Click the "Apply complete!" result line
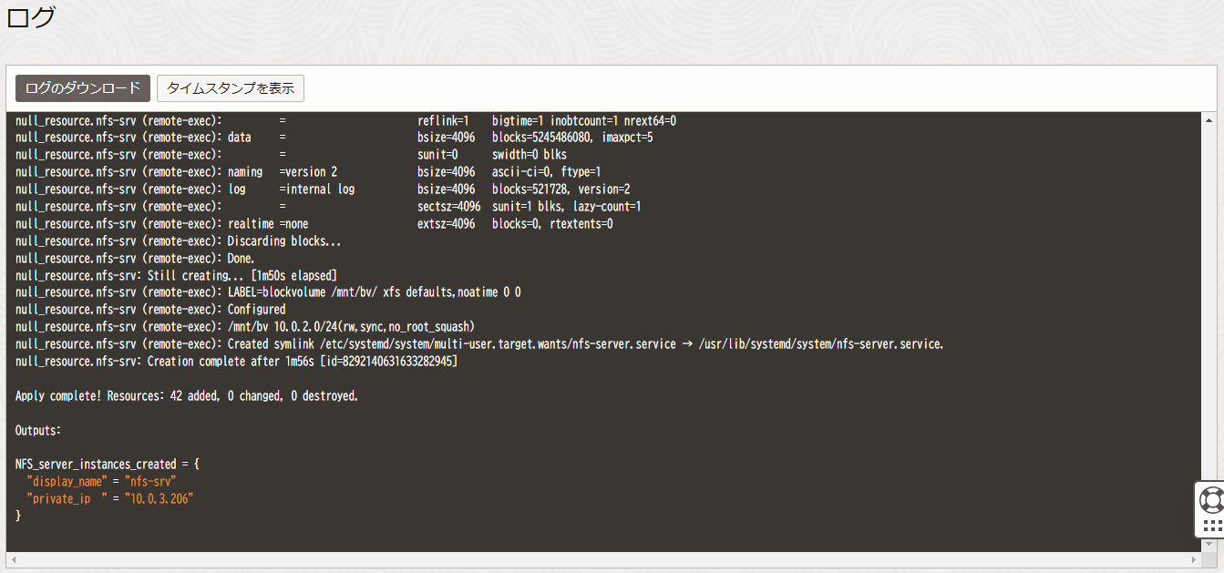Viewport: 1224px width, 573px height. click(187, 396)
